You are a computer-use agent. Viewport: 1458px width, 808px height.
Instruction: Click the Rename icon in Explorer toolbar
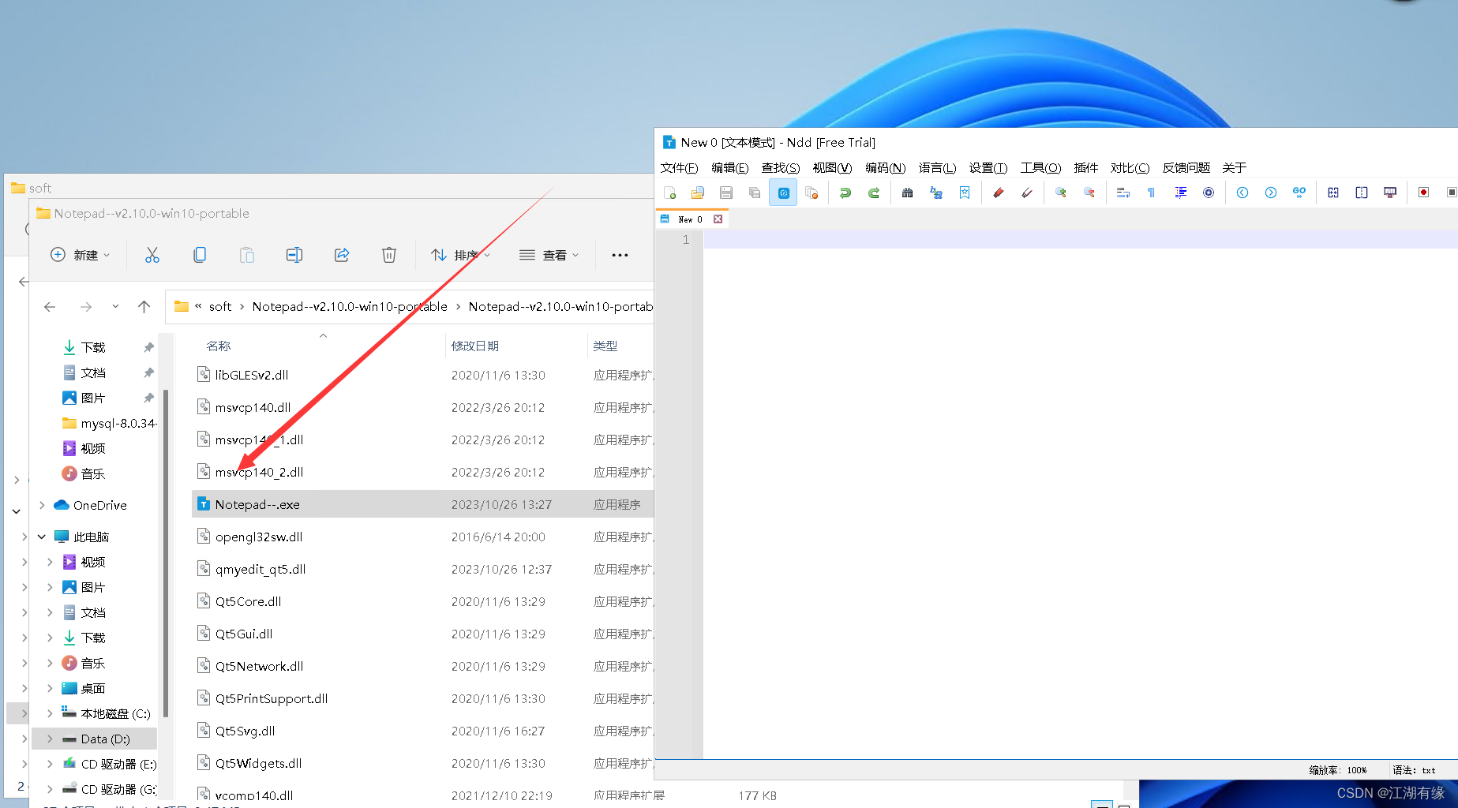click(x=294, y=255)
